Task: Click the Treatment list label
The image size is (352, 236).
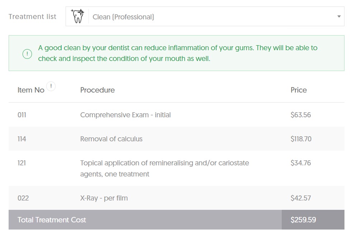Action: (x=32, y=16)
